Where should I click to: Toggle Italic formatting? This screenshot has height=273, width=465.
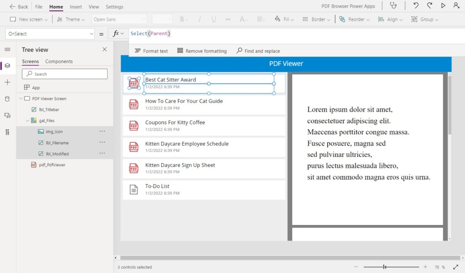pyautogui.click(x=199, y=19)
